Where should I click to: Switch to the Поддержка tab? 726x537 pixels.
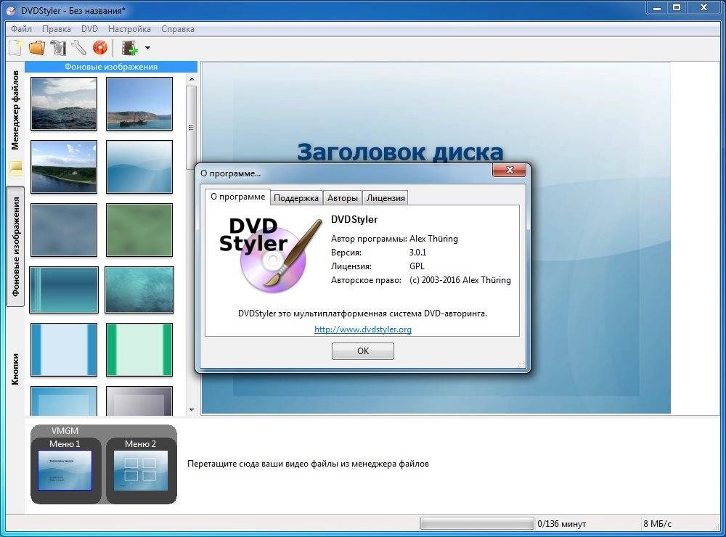pos(296,198)
